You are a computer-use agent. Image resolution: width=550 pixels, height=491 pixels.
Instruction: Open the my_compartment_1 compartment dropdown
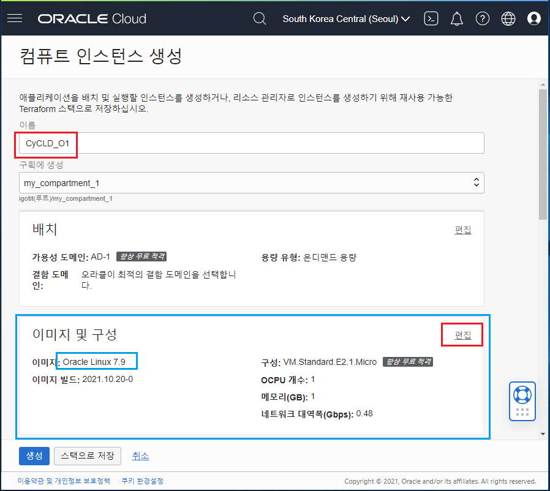252,182
